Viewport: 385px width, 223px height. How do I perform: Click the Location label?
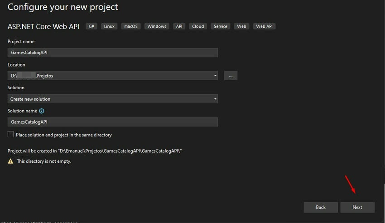pyautogui.click(x=16, y=65)
